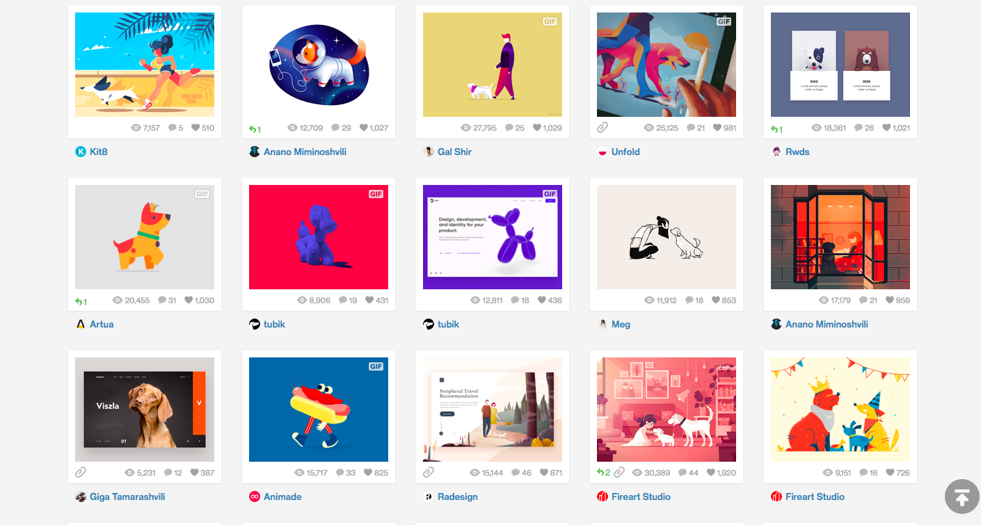981x525 pixels.
Task: Open the party dogs illustration thumbnail
Action: click(840, 410)
